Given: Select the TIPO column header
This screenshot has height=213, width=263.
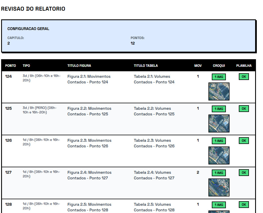Looking at the screenshot, I should [x=26, y=66].
